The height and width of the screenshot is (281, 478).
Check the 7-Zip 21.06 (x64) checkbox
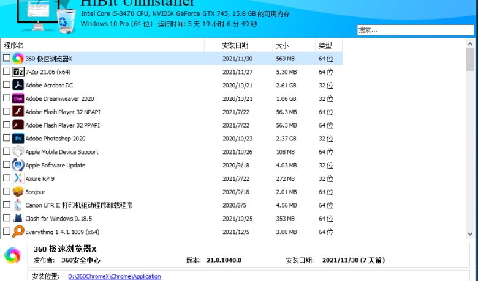(x=7, y=71)
